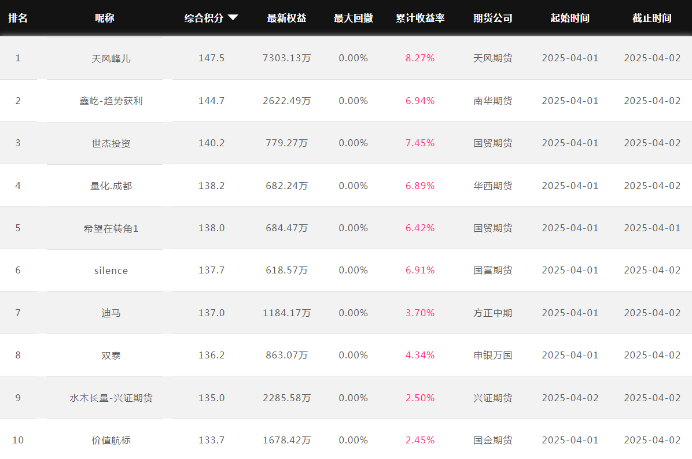Click the 截止时间 column header
692x459 pixels.
pyautogui.click(x=652, y=18)
